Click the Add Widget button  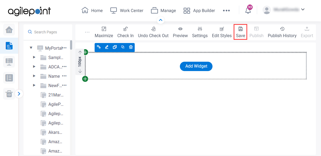196,66
